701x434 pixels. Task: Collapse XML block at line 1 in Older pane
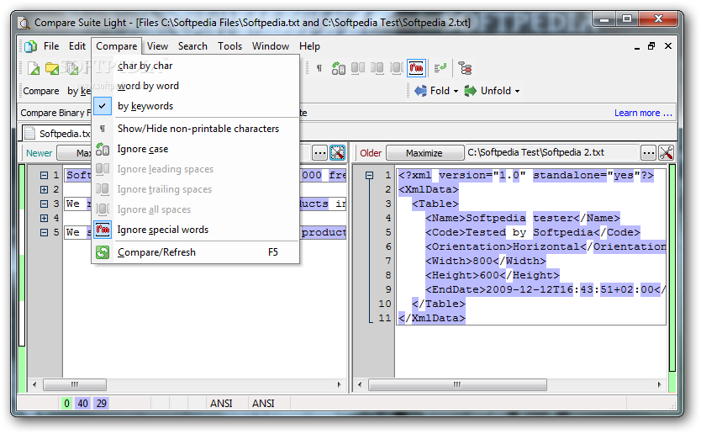pos(369,176)
